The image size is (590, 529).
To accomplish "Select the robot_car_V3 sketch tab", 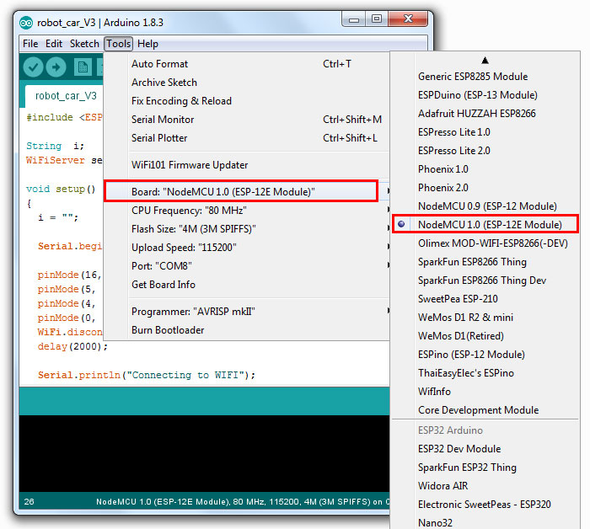I will (x=66, y=96).
